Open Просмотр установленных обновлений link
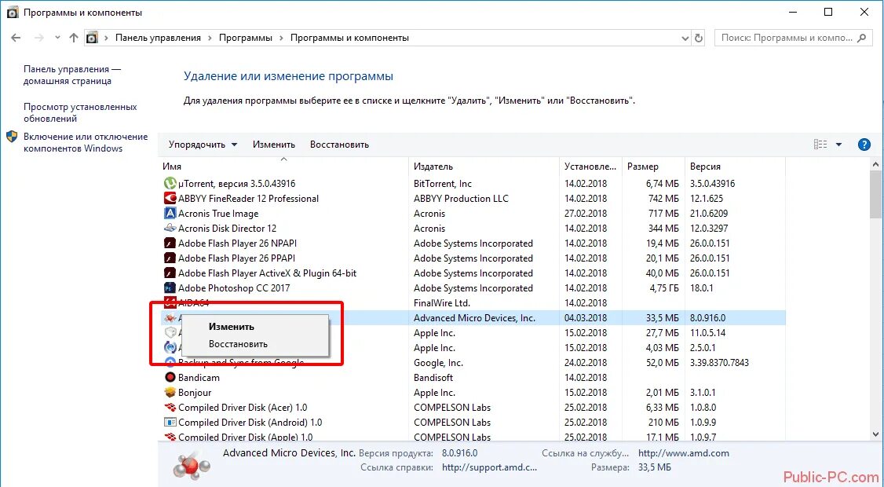Viewport: 884px width, 487px height. click(80, 113)
